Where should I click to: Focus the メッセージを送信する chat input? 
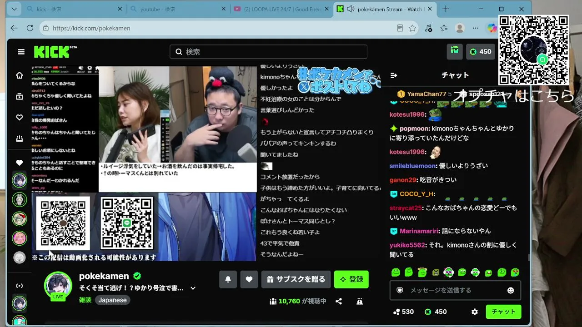[x=455, y=290]
